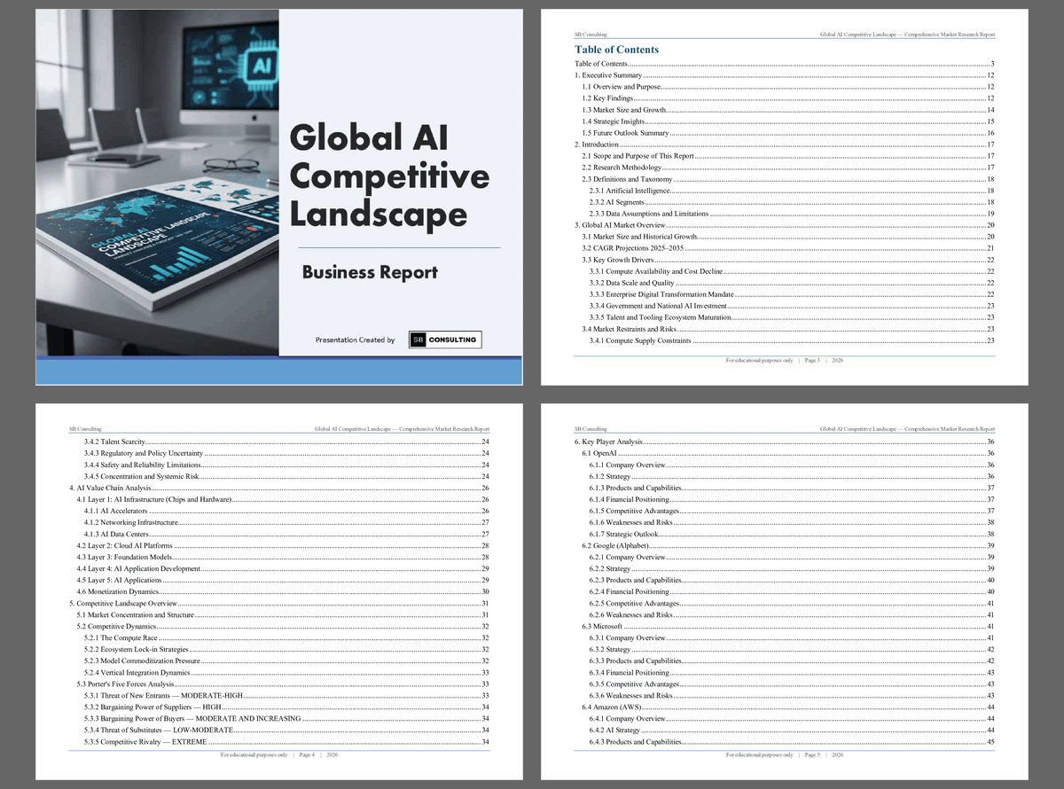Open '5.3.5 Competitive Rivalry — EXTREME' entry
The height and width of the screenshot is (789, 1064).
(145, 741)
